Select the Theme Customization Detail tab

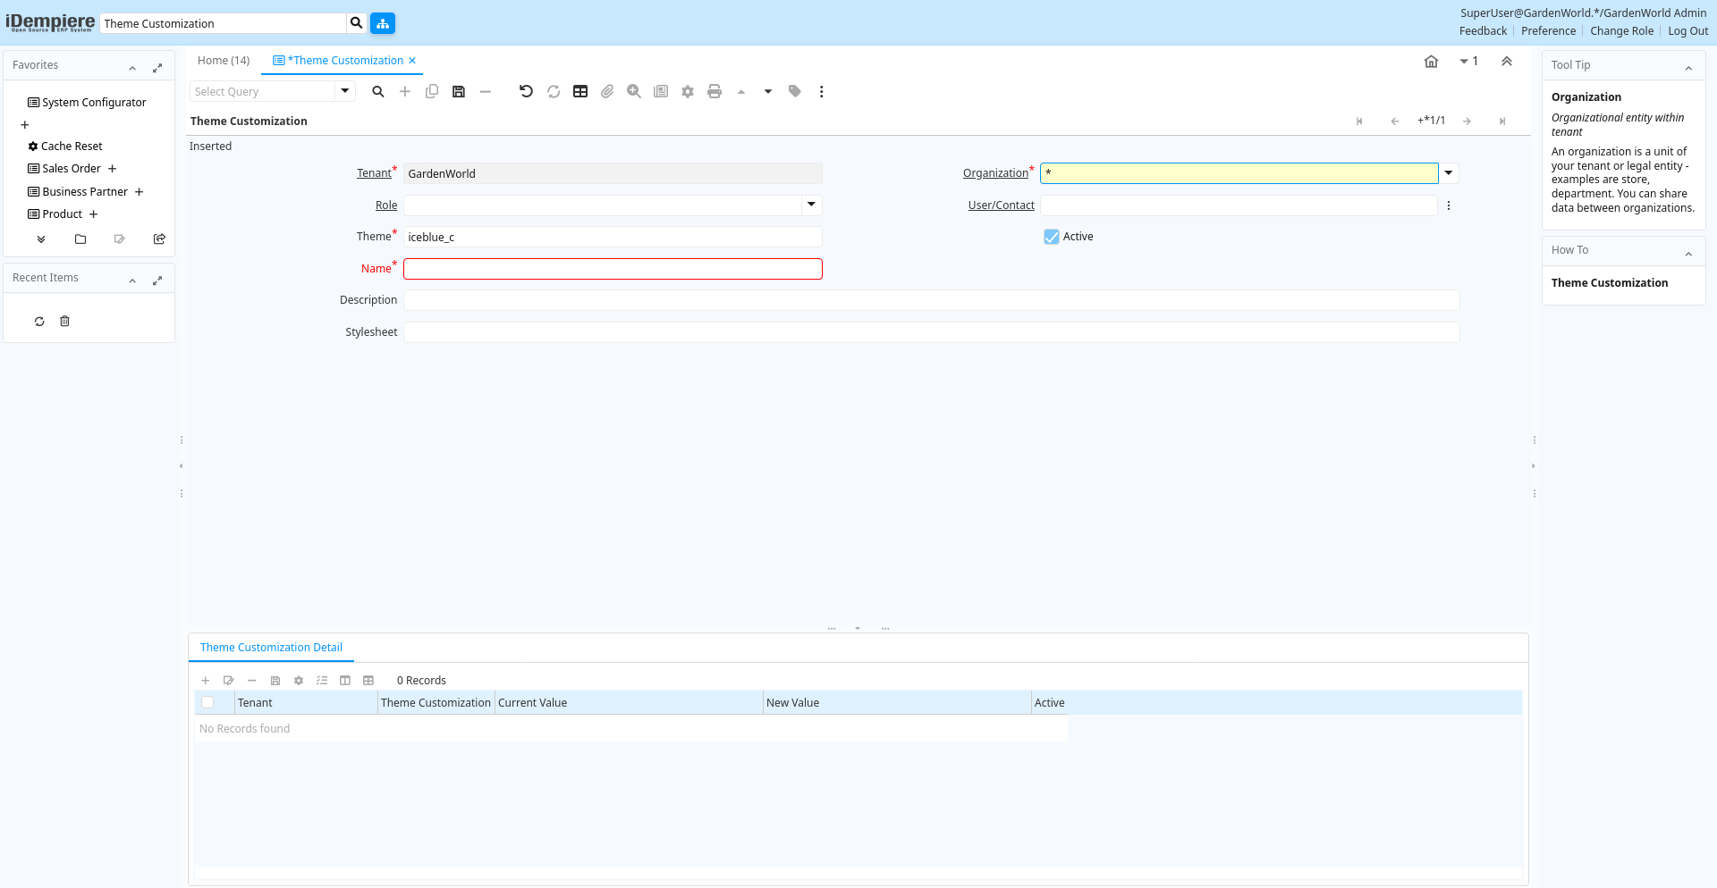coord(271,648)
